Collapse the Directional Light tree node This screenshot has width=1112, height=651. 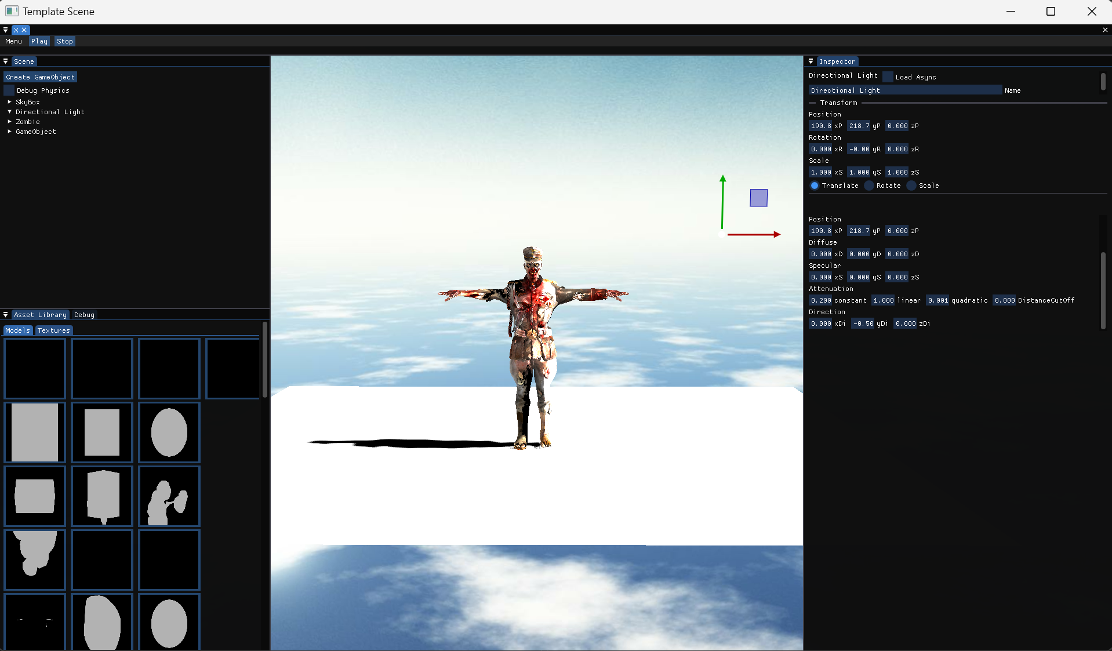pyautogui.click(x=9, y=112)
